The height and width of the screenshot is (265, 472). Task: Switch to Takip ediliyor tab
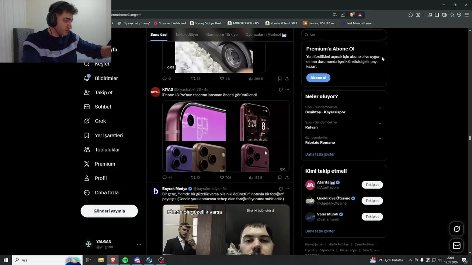tap(187, 35)
